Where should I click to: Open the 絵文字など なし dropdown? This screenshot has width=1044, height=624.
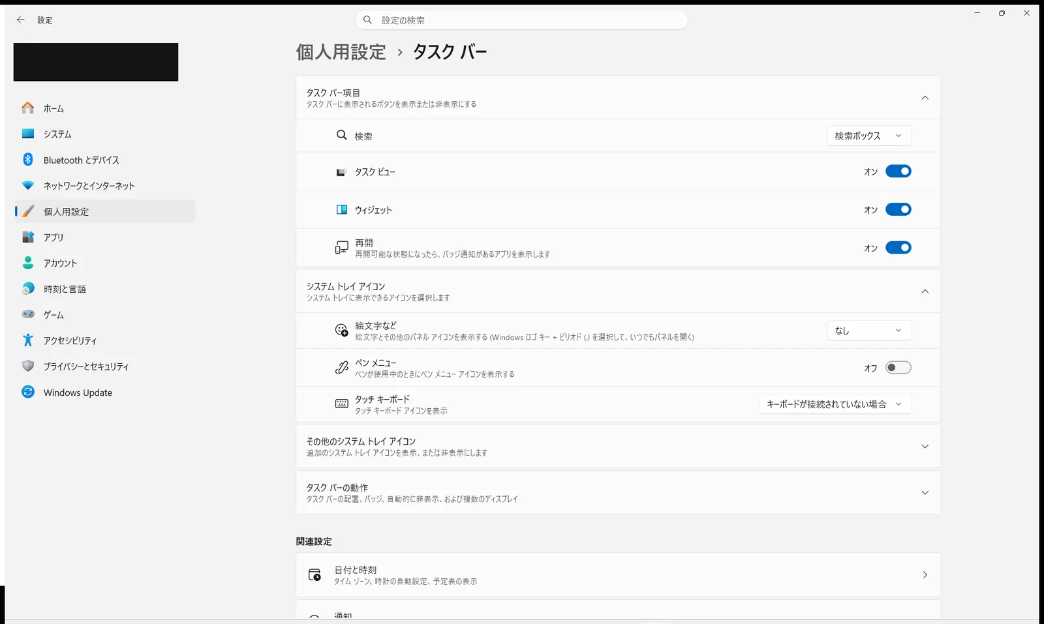pos(869,331)
